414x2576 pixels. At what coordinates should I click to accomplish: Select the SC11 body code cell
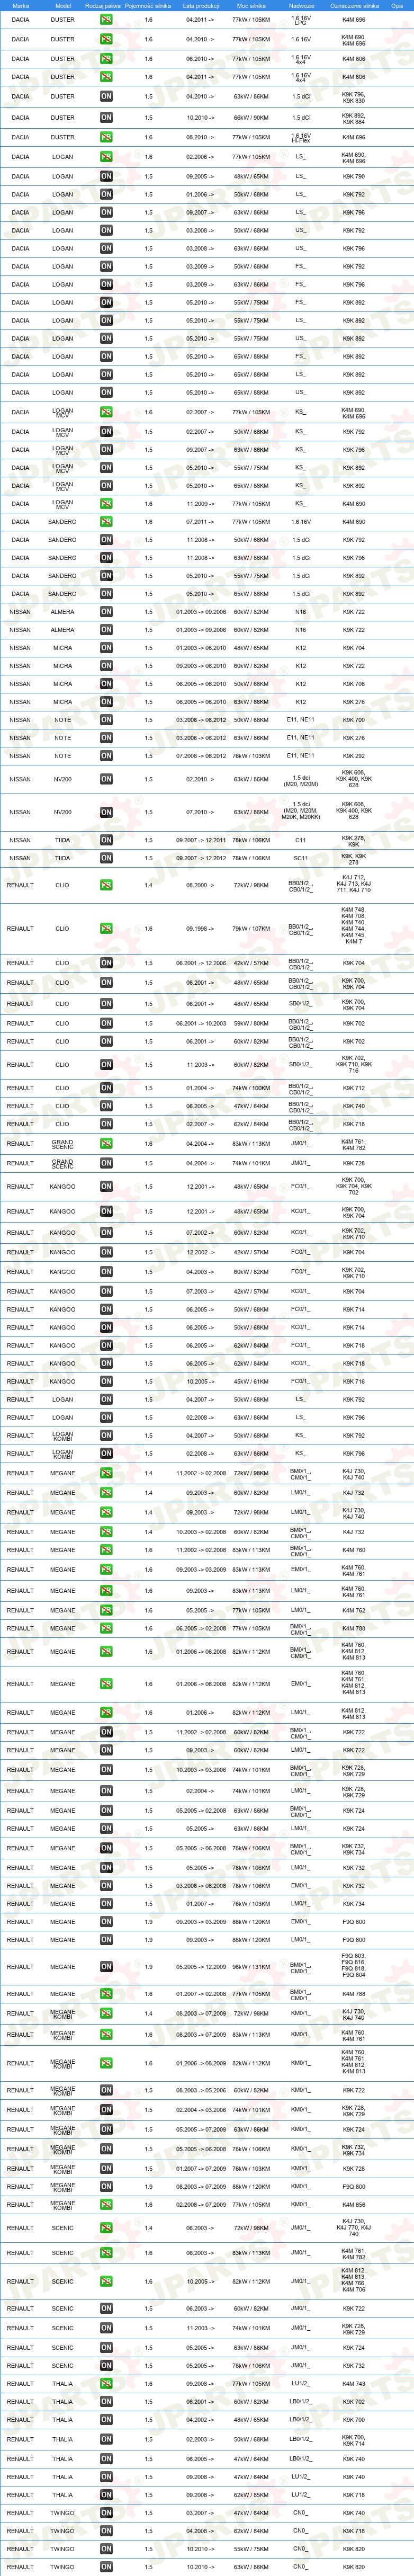[301, 858]
